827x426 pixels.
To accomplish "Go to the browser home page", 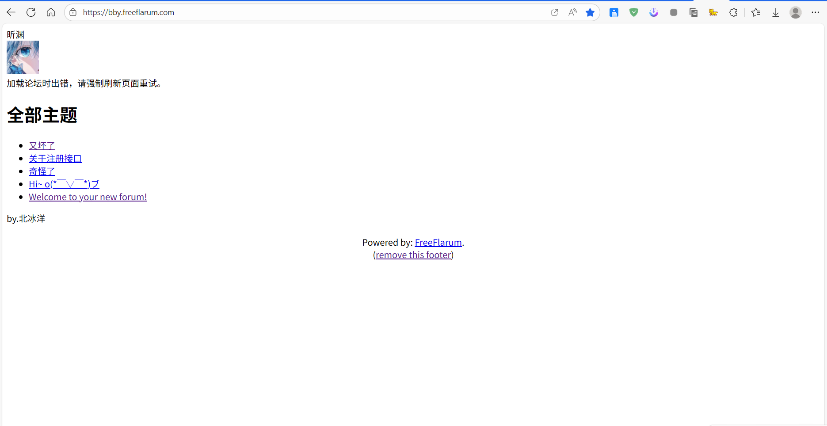I will click(x=51, y=12).
